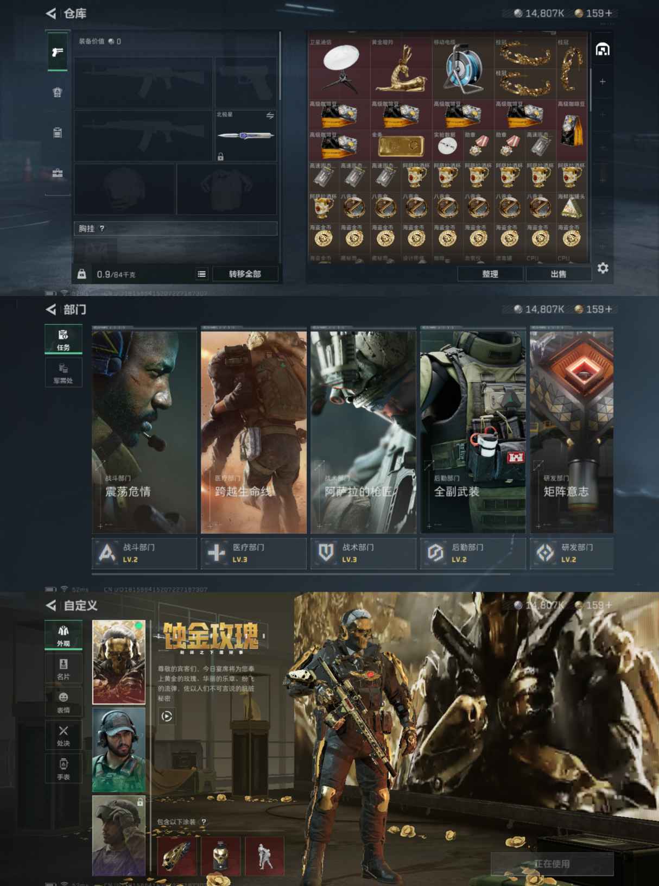Switch to the 处决 execution tab
This screenshot has height=886, width=659.
point(64,736)
